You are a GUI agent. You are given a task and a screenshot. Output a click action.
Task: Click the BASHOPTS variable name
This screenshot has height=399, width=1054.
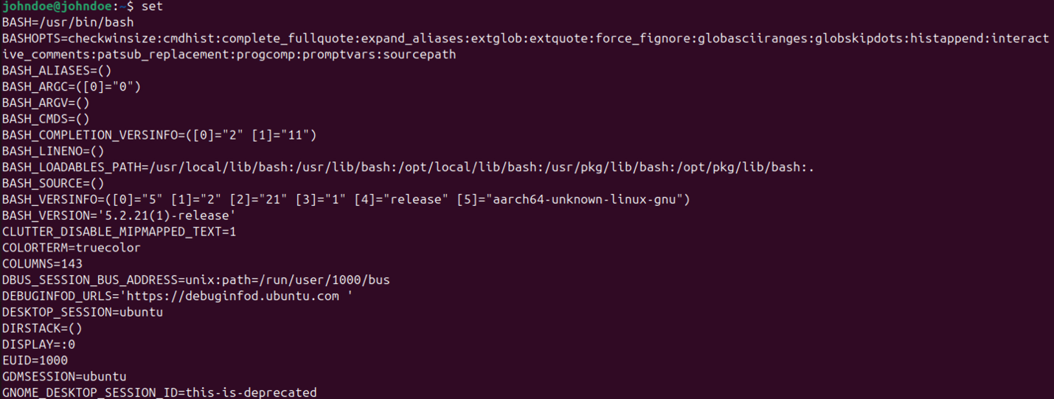point(31,38)
